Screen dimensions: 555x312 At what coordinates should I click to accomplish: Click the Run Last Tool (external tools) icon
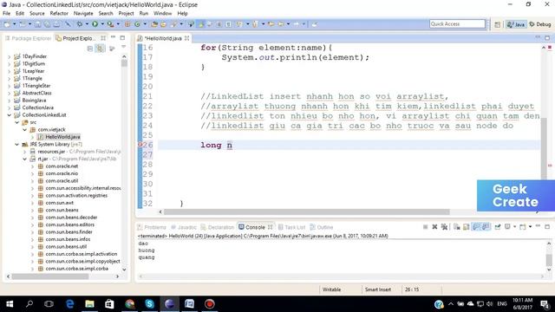tap(110, 24)
